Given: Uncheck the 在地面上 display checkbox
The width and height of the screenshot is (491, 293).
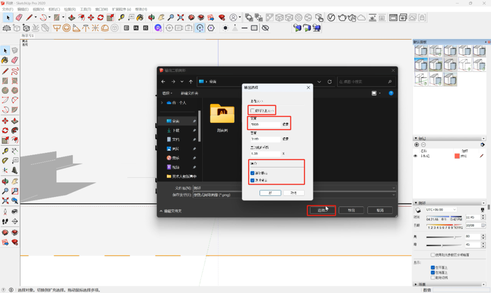Looking at the screenshot, I should [433, 273].
